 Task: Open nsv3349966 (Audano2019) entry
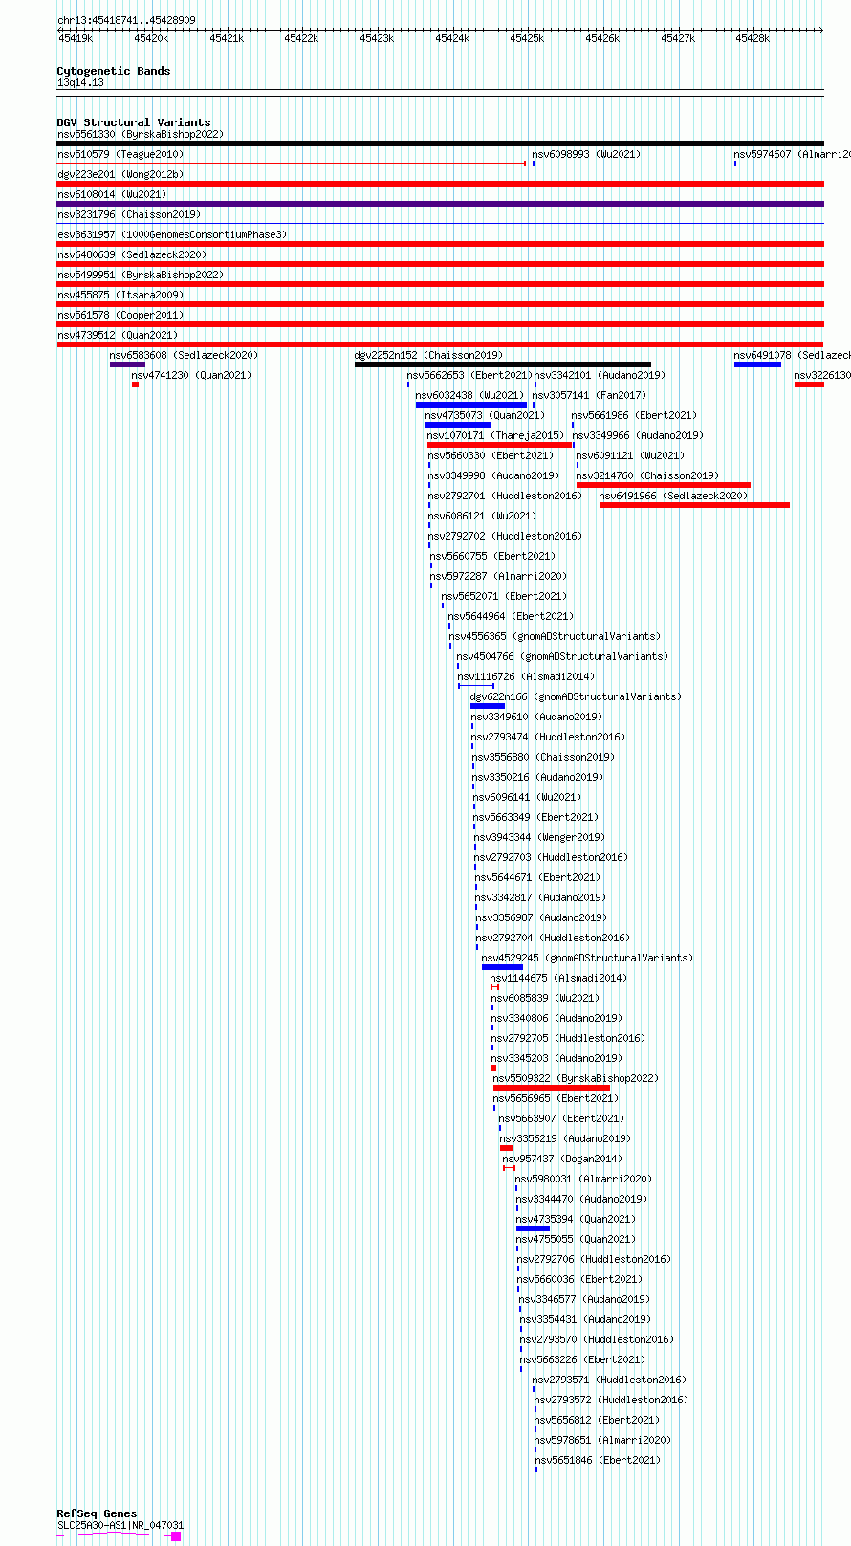tap(637, 435)
